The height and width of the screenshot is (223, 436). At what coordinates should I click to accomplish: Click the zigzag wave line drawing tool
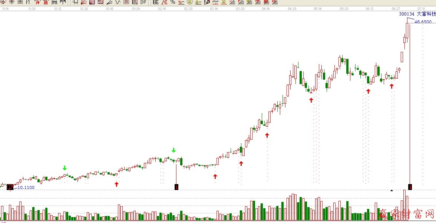[118, 2]
